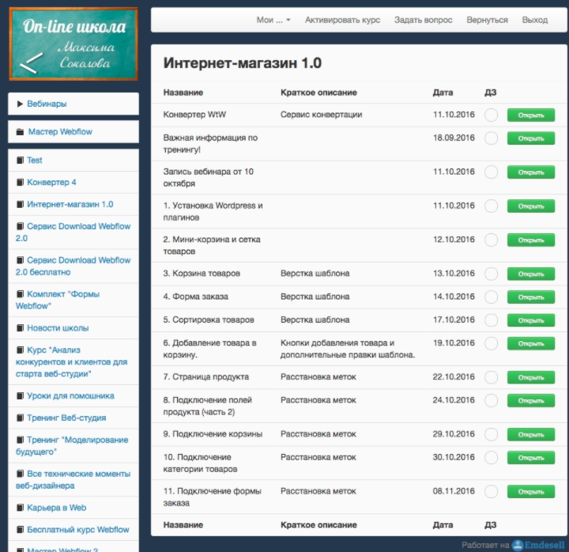Click lesson title 7. Страница продукта
This screenshot has height=552, width=569.
(205, 376)
